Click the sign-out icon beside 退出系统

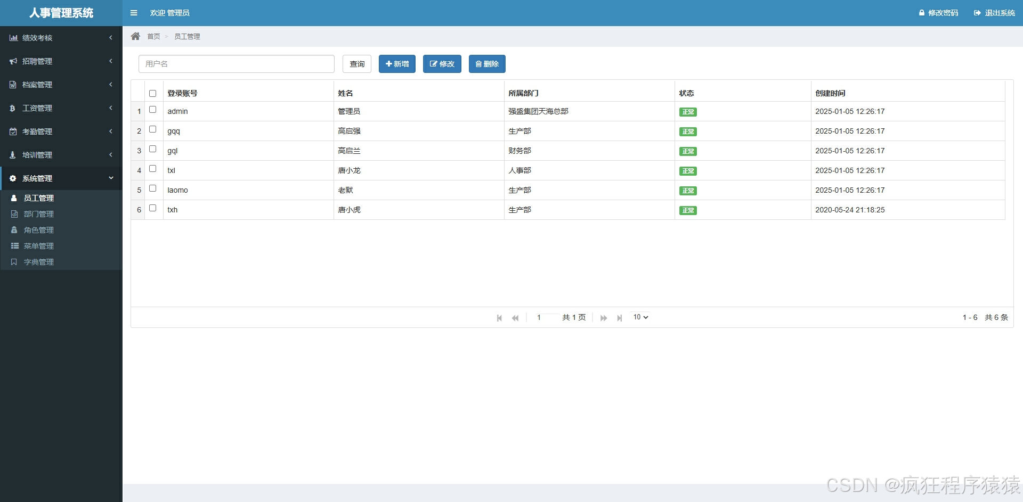pos(977,13)
